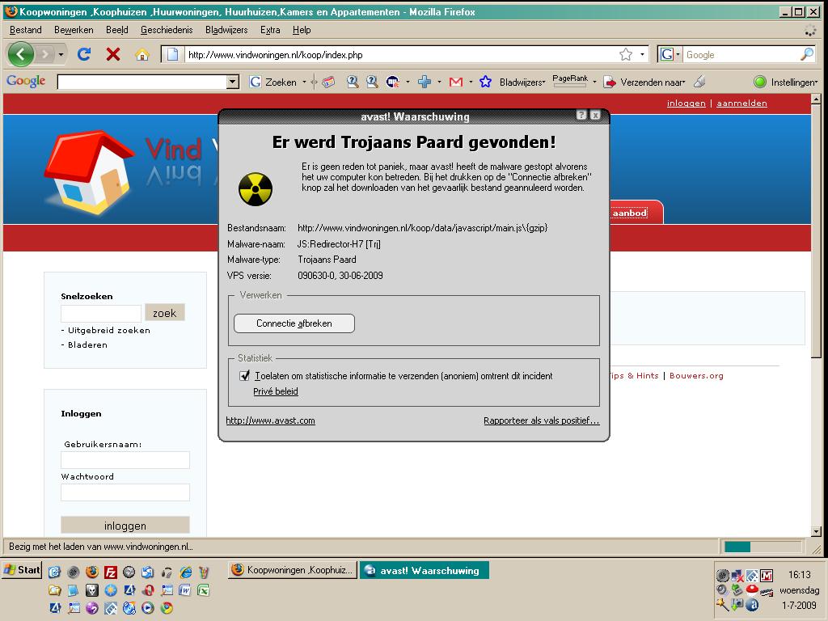Click the Wachtwoord input field
828x621 pixels.
[125, 492]
